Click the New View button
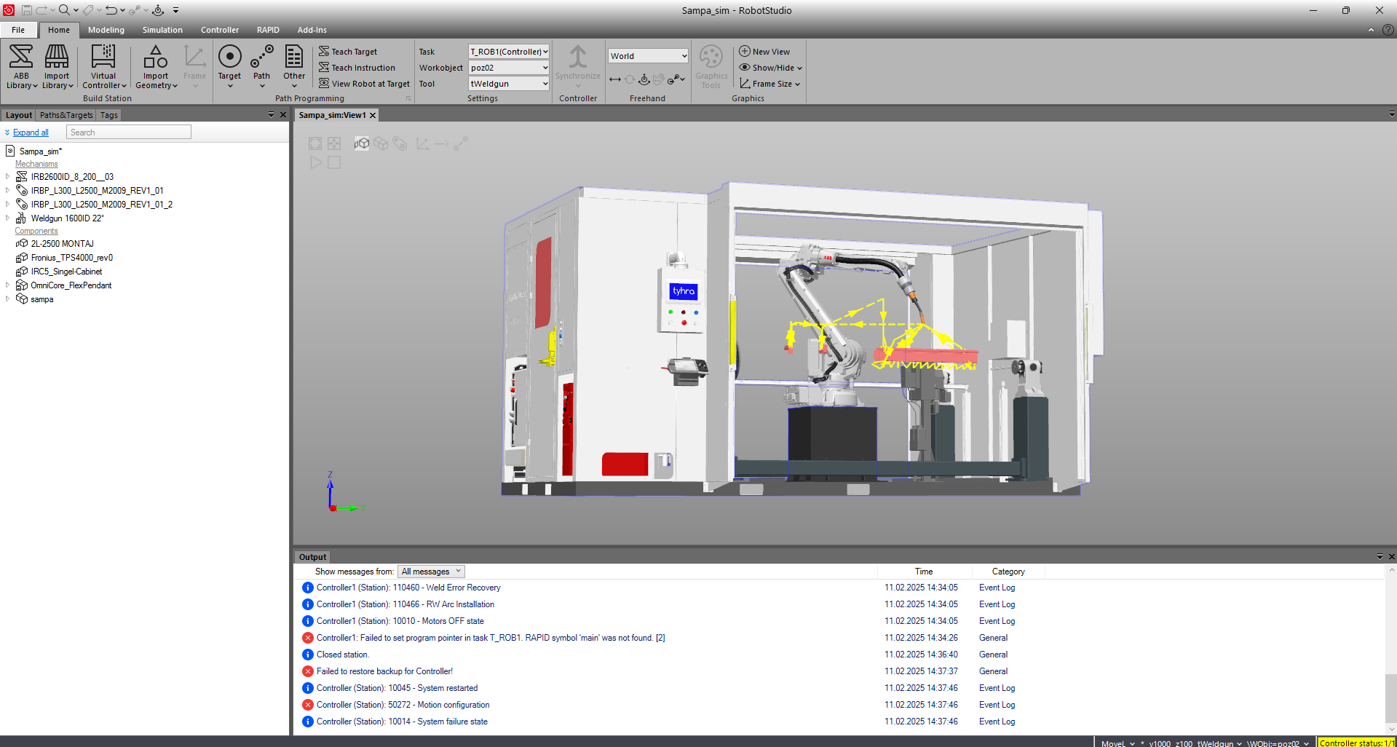The image size is (1397, 747). pyautogui.click(x=764, y=51)
